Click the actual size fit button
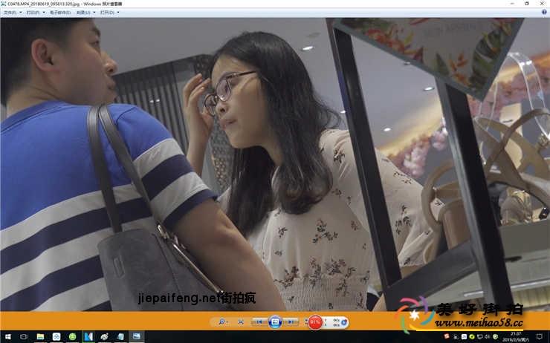The image size is (550, 343). (241, 321)
